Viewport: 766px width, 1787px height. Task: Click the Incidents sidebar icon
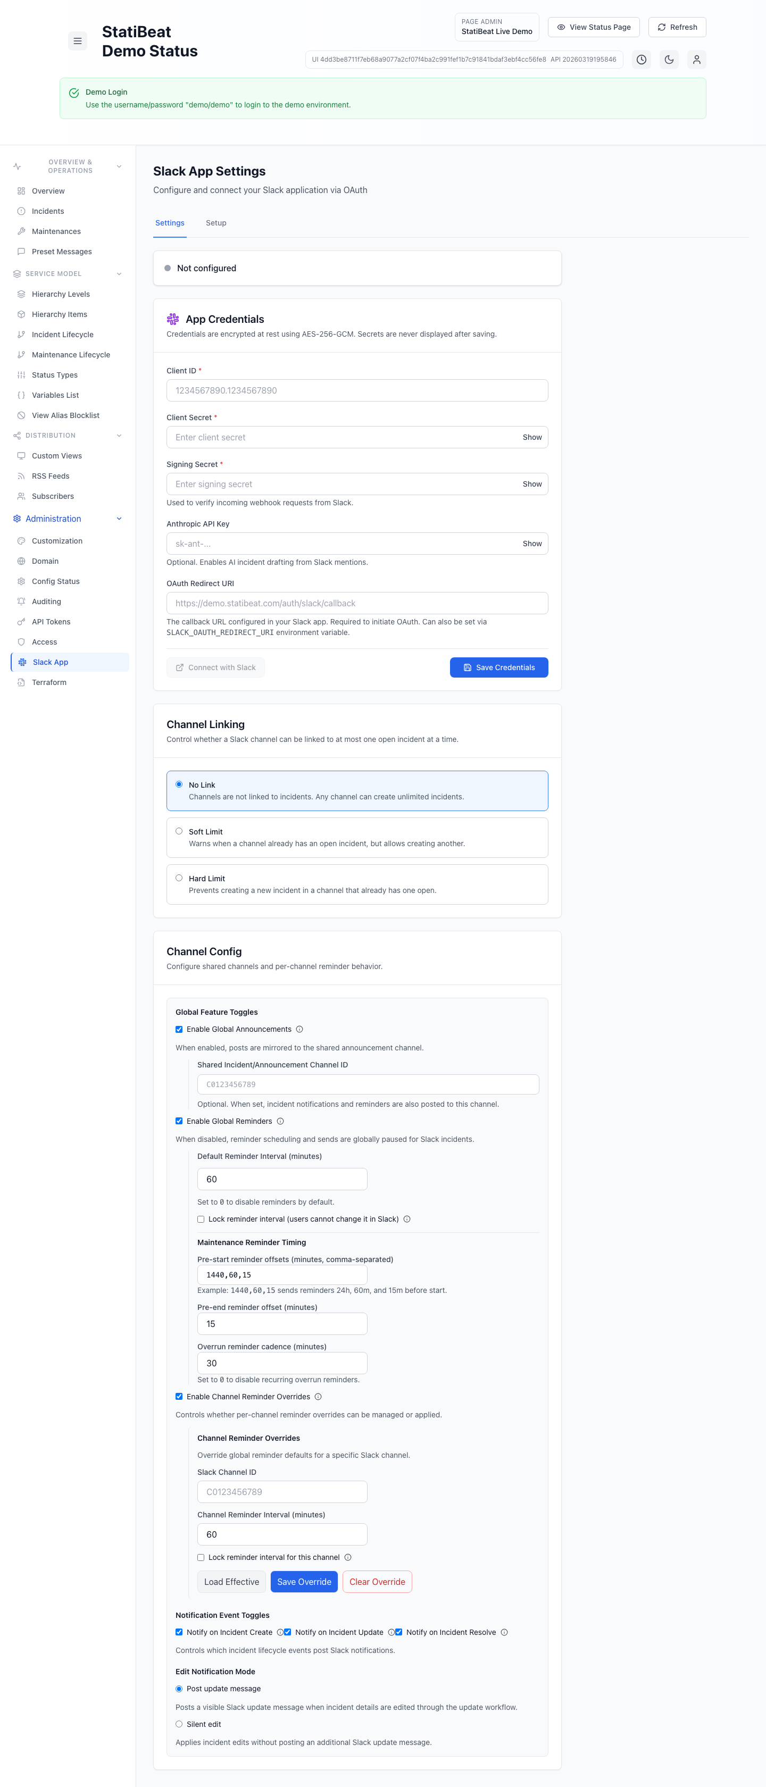(x=21, y=211)
